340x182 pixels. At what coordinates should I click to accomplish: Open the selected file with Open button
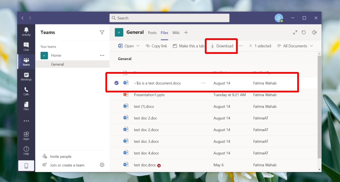[x=126, y=46]
